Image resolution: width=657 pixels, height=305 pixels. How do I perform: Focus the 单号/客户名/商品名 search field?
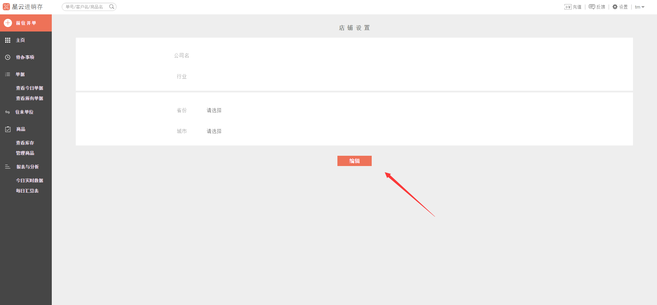(x=86, y=7)
